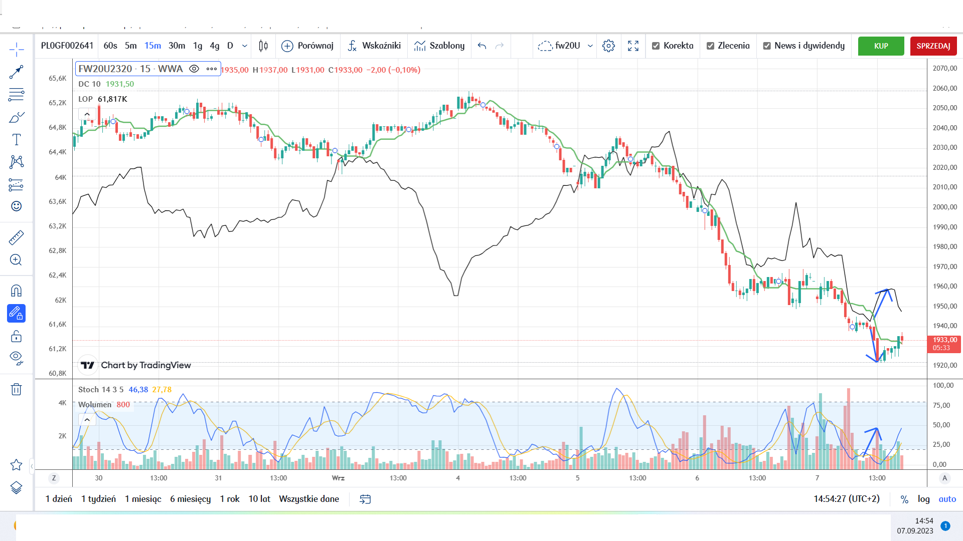Image resolution: width=963 pixels, height=541 pixels.
Task: Open the go to date calendar icon
Action: tap(365, 499)
